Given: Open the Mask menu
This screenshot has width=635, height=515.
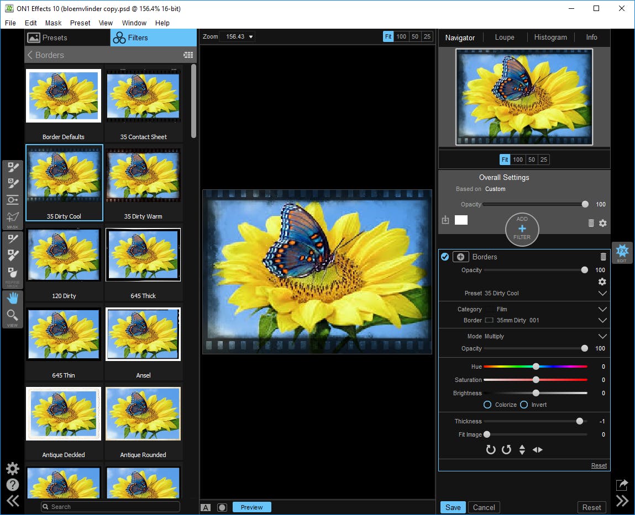Looking at the screenshot, I should (x=54, y=23).
